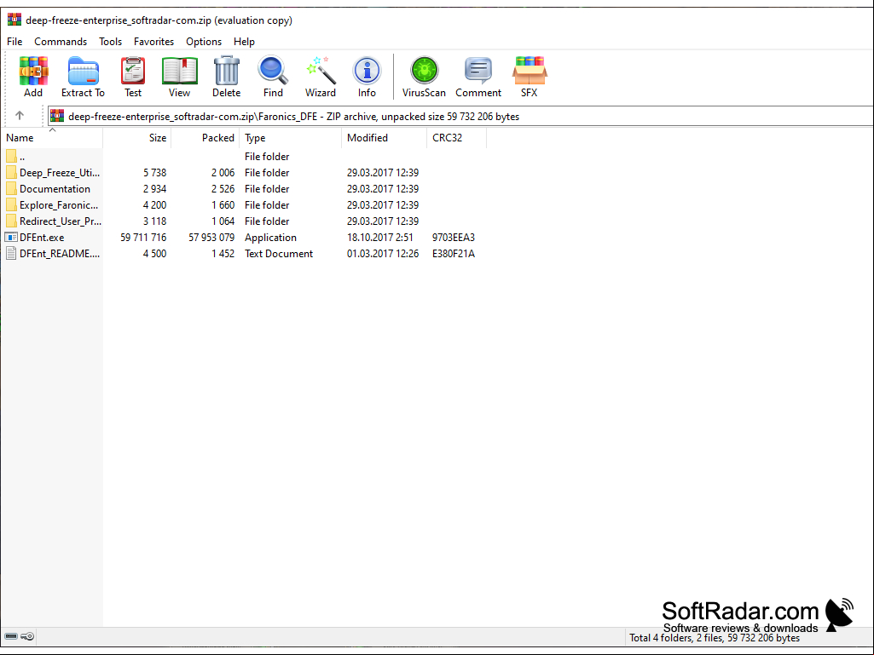The height and width of the screenshot is (655, 874).
Task: Click the 'Text Document' type cell
Action: [x=279, y=254]
